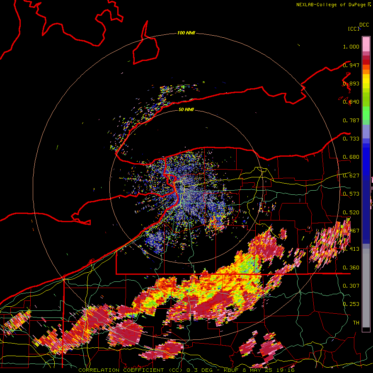
Task: Select the 0.627 scale value
Action: [351, 176]
